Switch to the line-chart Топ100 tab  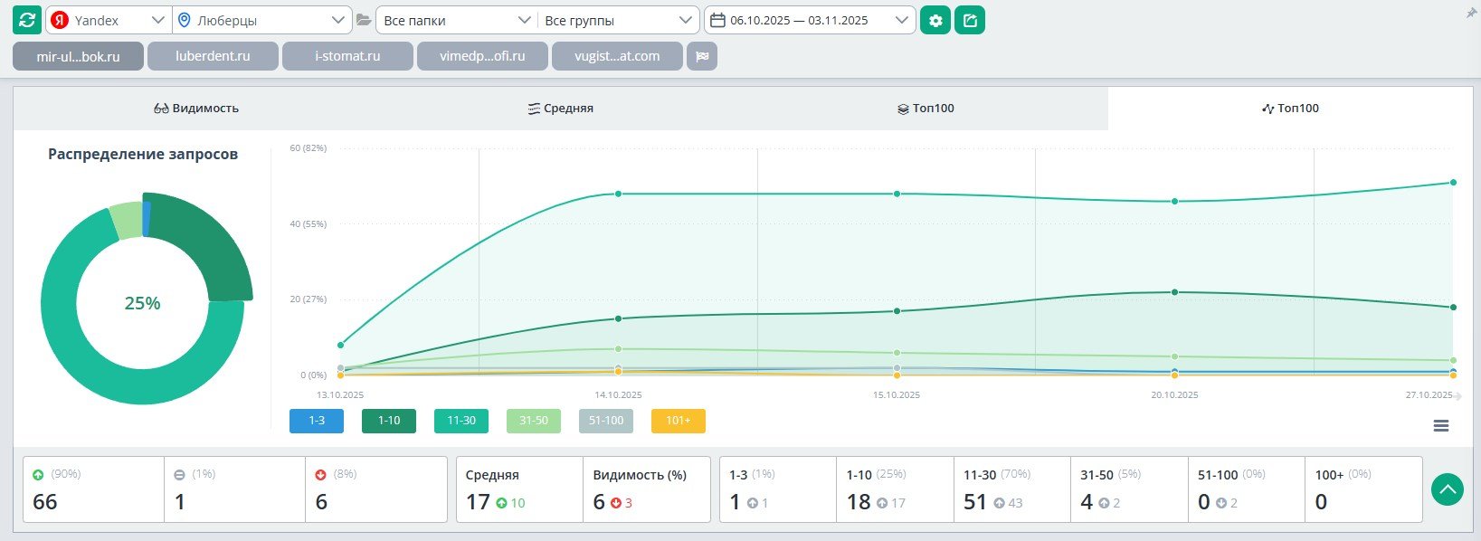pos(1290,109)
